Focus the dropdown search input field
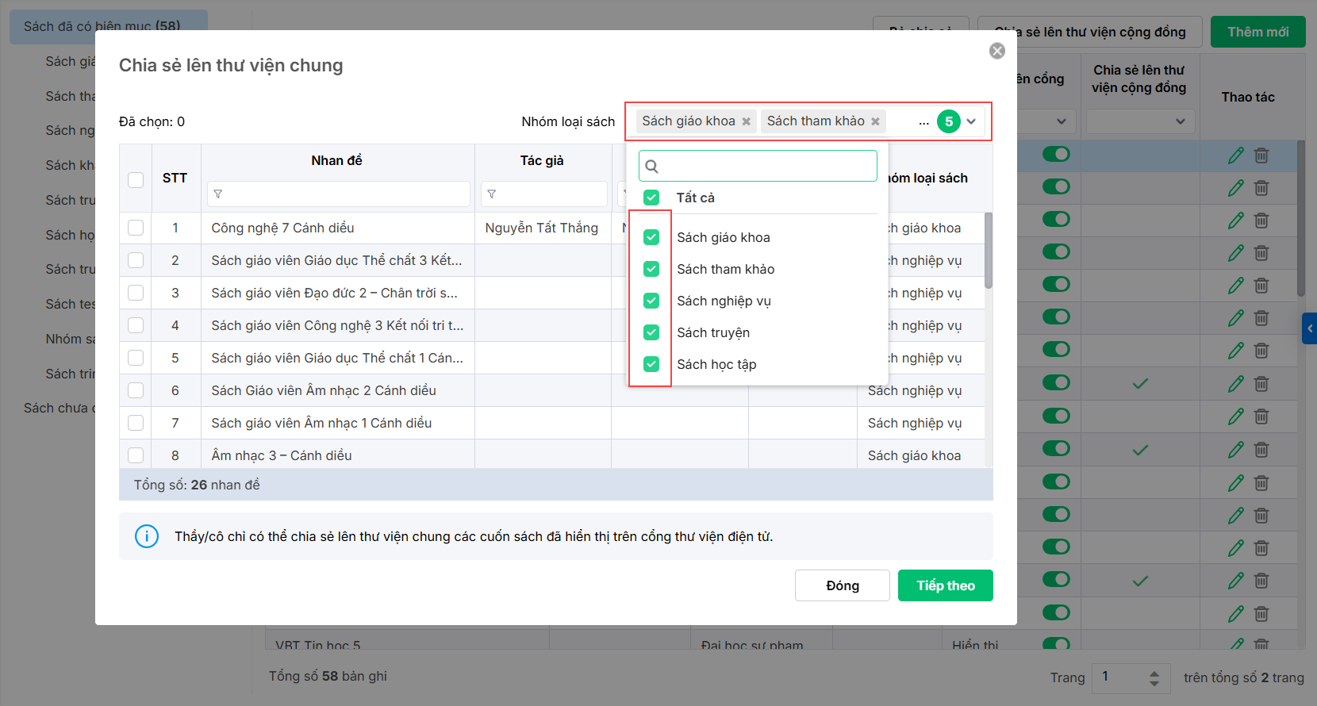This screenshot has height=706, width=1317. tap(766, 167)
